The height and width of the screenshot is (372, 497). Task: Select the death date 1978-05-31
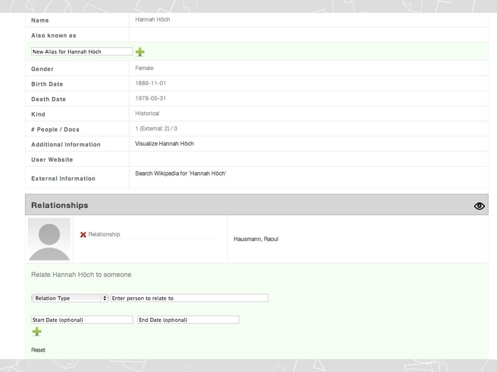(151, 98)
